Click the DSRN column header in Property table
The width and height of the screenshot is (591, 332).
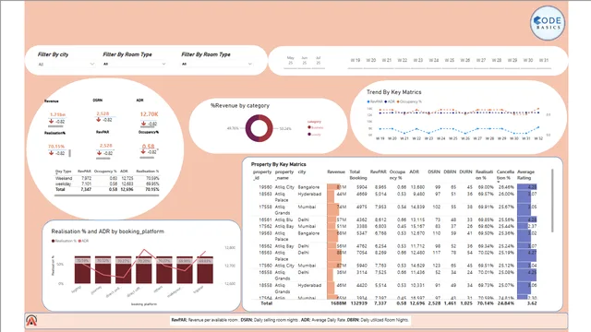pos(434,172)
